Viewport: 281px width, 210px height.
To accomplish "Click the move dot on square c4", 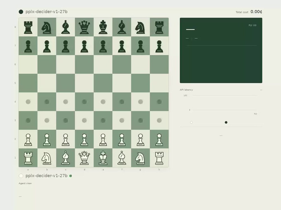I will pyautogui.click(x=65, y=102).
